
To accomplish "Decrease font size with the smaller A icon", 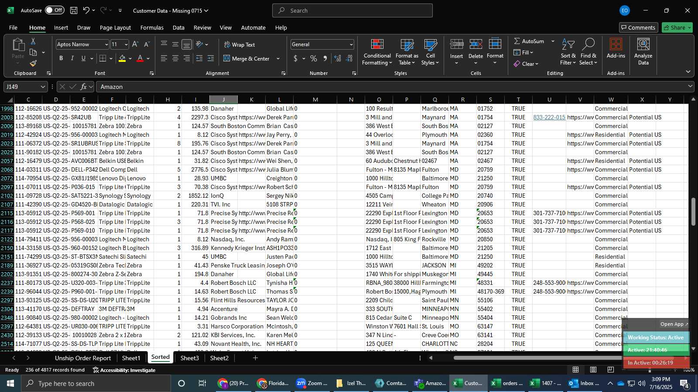I will pos(147,44).
